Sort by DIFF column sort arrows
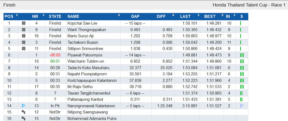 [173, 15]
